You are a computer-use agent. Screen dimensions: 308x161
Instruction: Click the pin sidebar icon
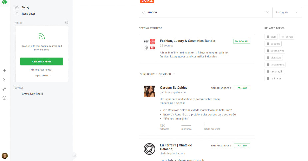click(74, 156)
